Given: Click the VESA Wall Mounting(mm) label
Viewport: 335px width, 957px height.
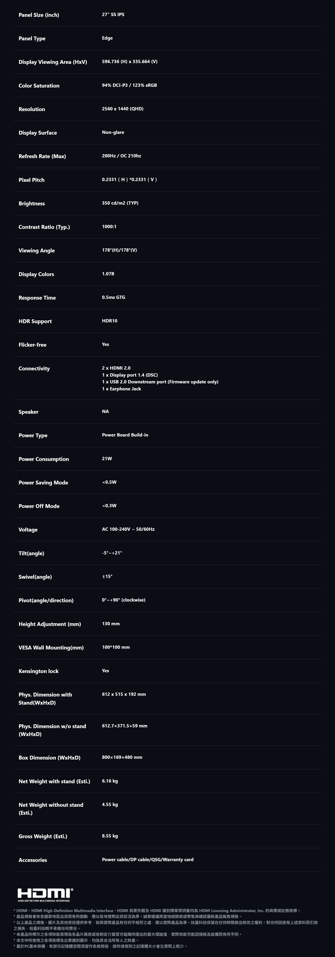Looking at the screenshot, I should (x=51, y=648).
